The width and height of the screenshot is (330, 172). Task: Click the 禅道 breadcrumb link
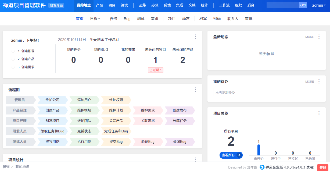(x=6, y=167)
